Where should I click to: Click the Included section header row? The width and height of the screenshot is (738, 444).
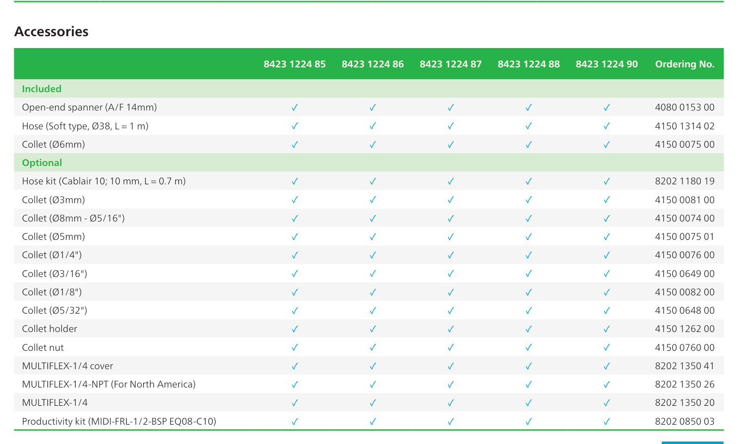pos(369,89)
